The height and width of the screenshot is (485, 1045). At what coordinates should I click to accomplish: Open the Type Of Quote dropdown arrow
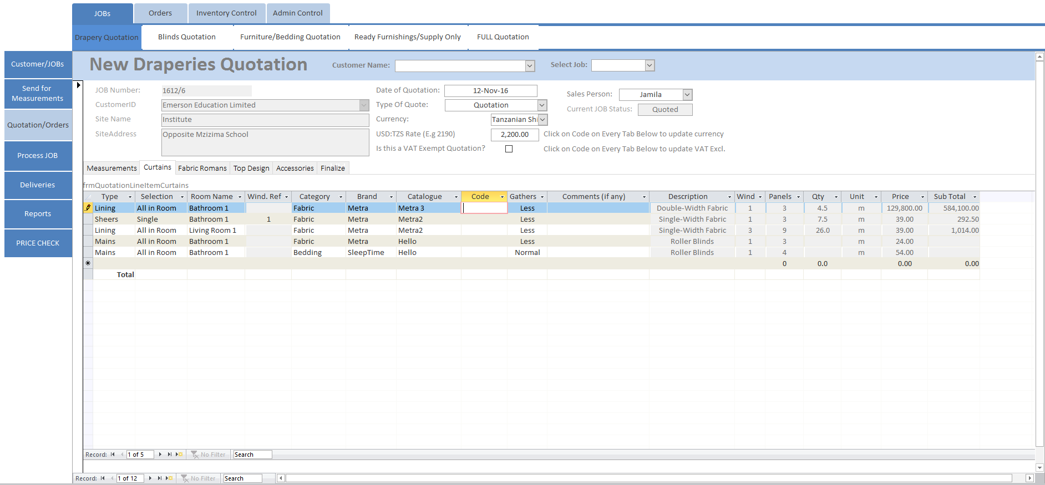(542, 105)
